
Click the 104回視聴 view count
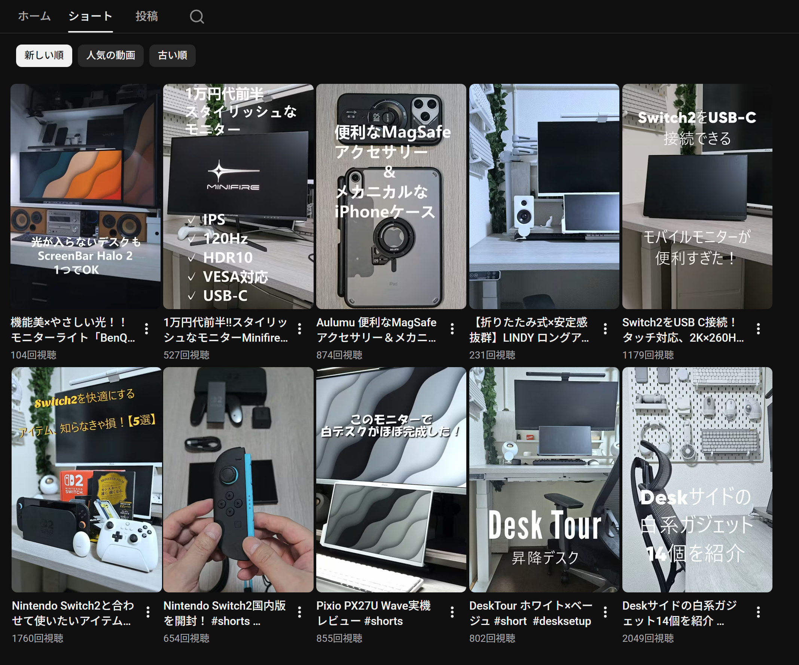tap(33, 355)
